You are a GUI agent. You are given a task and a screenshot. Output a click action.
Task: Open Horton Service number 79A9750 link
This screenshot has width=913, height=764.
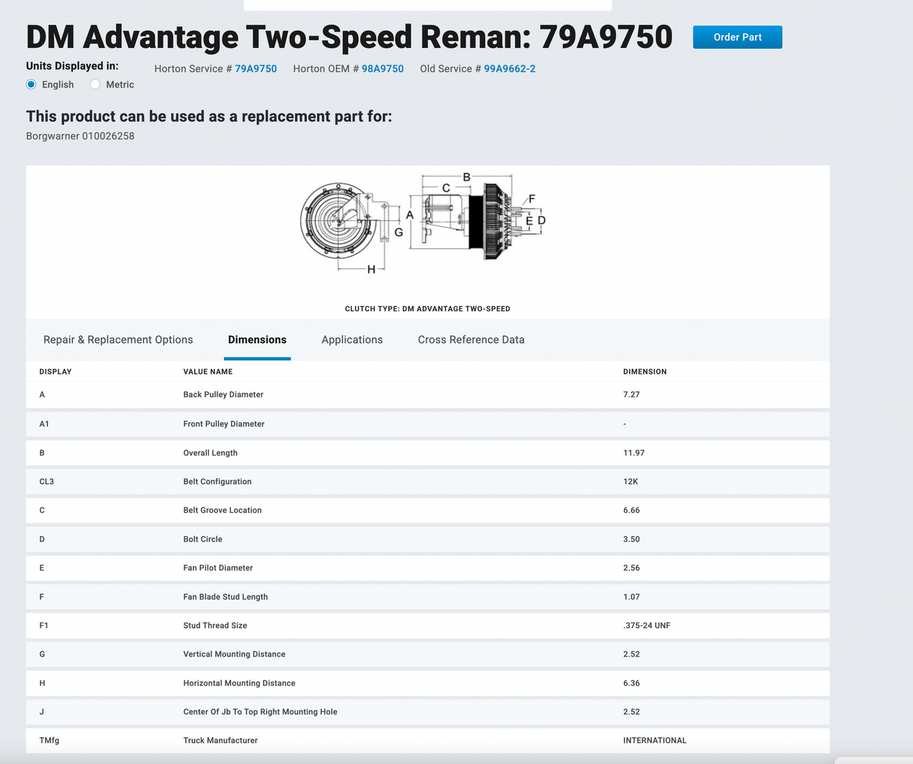256,68
